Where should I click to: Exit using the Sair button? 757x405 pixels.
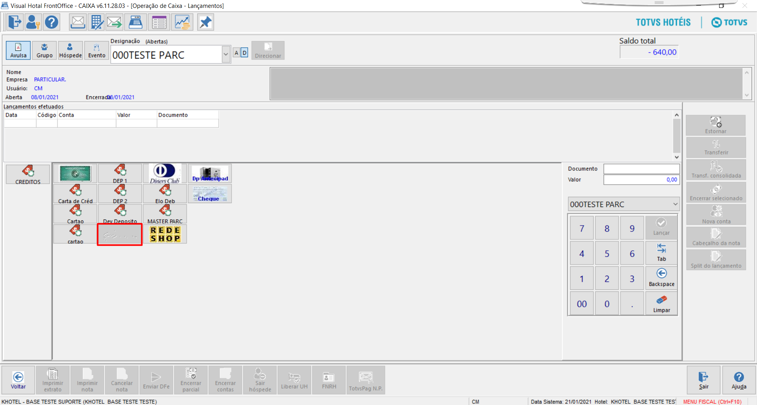coord(704,380)
